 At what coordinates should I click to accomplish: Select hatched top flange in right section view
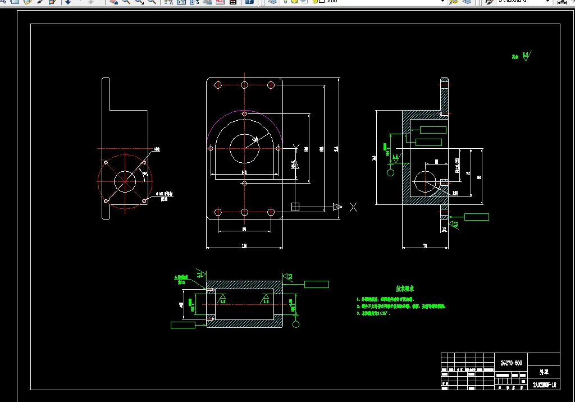(x=444, y=95)
